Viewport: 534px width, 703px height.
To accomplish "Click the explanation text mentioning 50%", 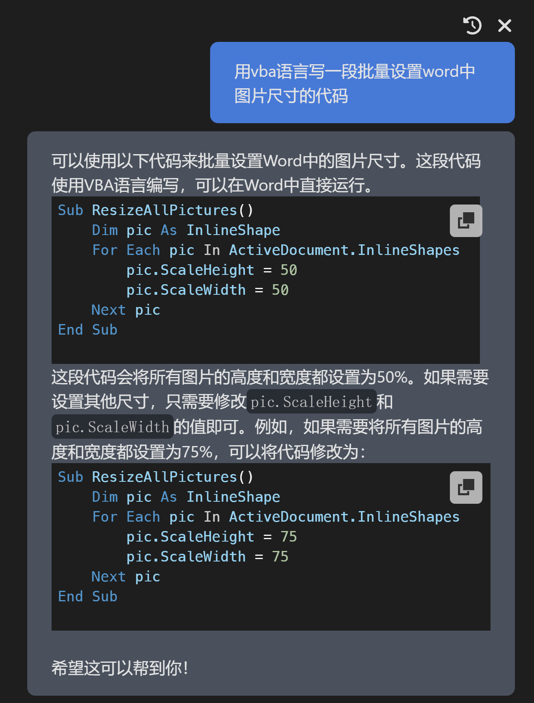I will point(270,378).
